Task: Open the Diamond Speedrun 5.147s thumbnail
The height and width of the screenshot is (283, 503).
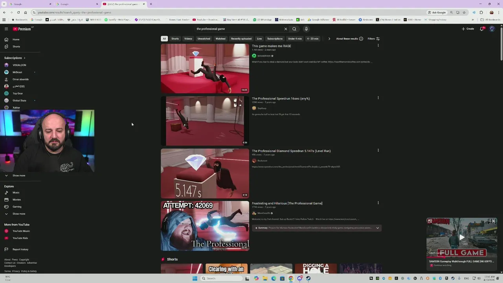Action: (205, 173)
